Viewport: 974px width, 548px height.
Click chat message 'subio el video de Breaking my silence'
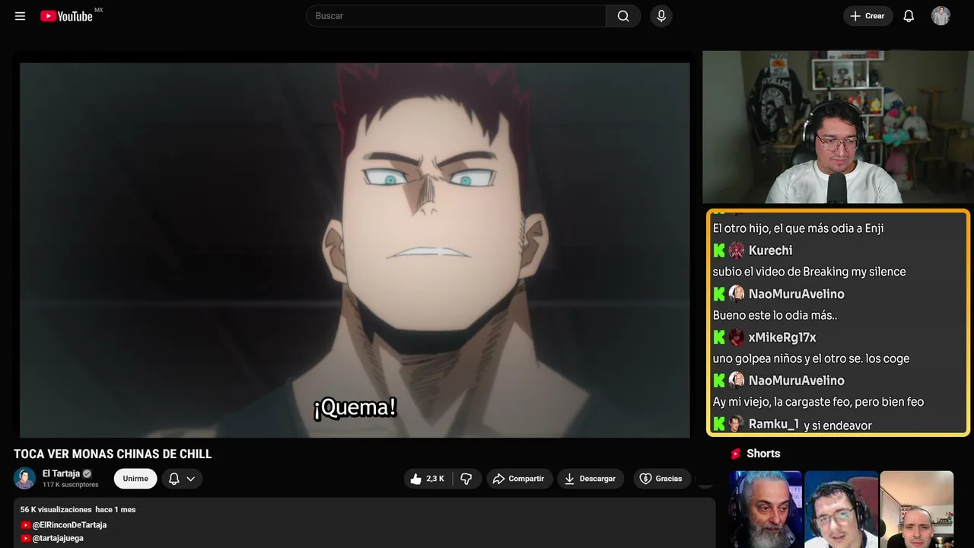810,272
